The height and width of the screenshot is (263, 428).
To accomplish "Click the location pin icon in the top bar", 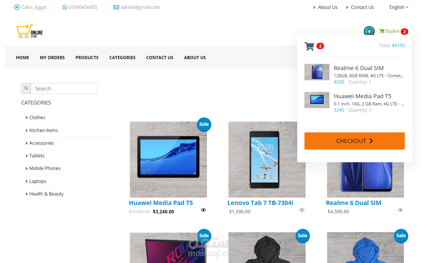I will [x=17, y=7].
